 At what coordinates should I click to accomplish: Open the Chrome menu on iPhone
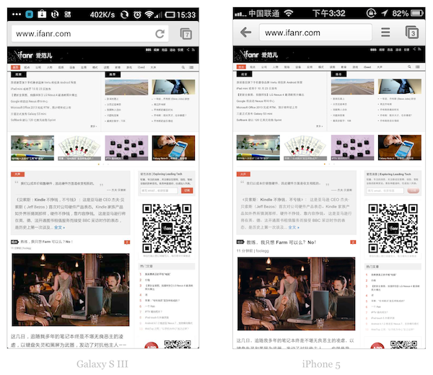(385, 32)
